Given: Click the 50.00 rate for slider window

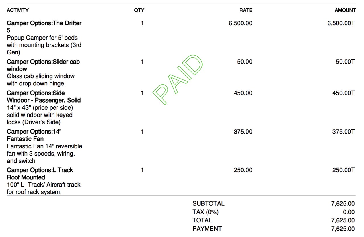Looking at the screenshot, I should point(244,62).
